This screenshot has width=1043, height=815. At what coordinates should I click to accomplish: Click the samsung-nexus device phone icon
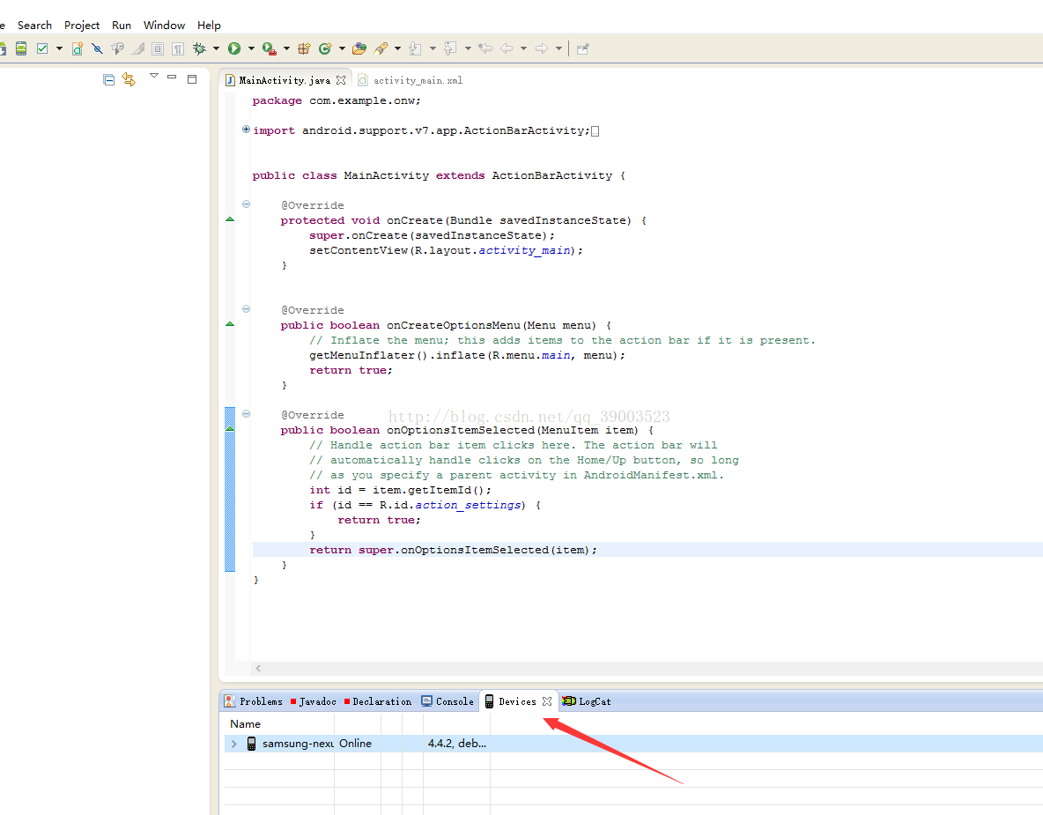251,743
